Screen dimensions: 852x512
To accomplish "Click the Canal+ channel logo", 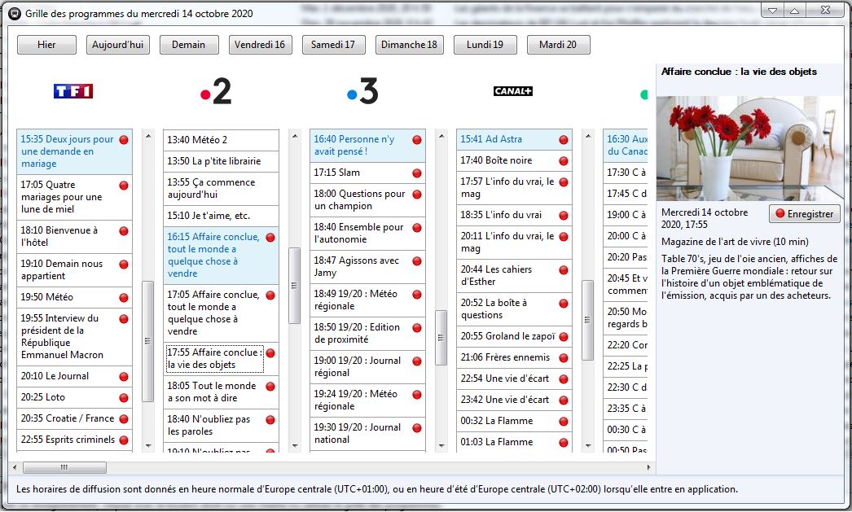I will tap(513, 91).
